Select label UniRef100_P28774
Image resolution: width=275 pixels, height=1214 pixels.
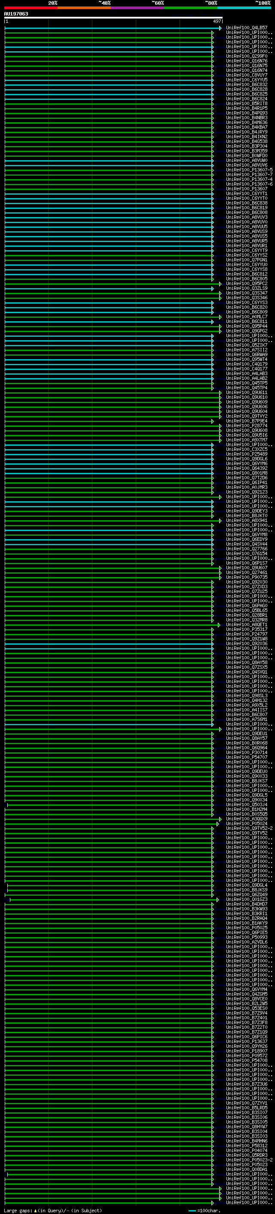[x=247, y=425]
